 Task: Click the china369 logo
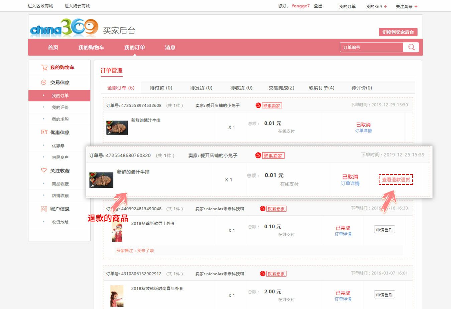click(x=64, y=28)
